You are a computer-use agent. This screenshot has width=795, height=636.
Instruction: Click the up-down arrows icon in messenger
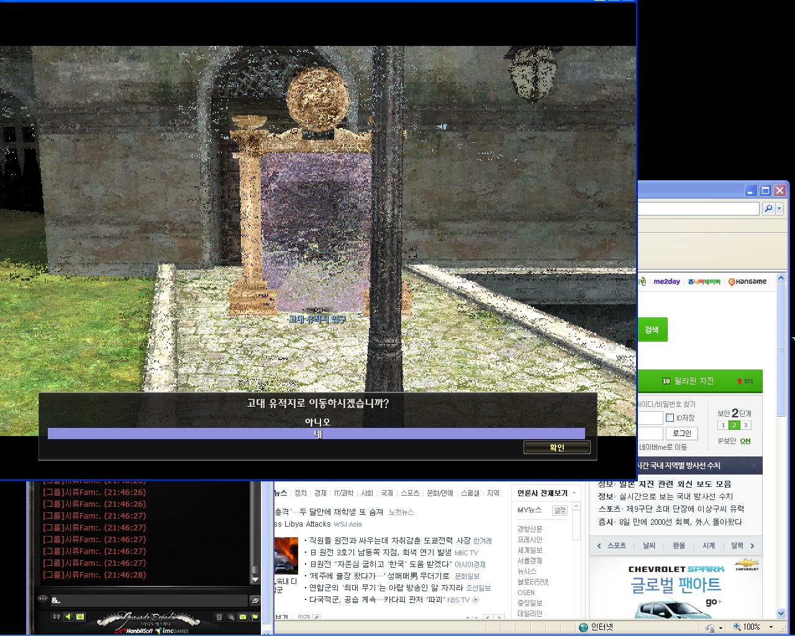click(57, 617)
